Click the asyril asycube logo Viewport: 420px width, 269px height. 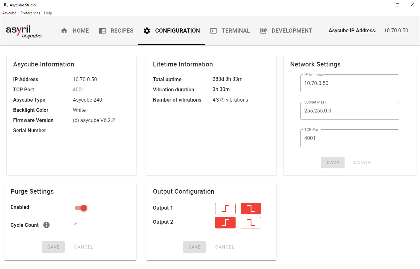click(24, 31)
